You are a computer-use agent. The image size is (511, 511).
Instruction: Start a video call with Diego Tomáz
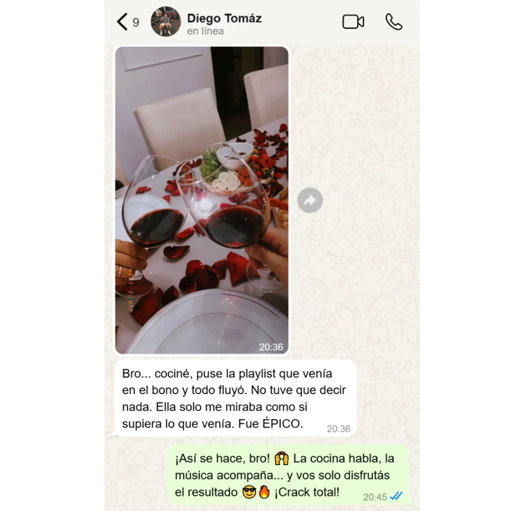coord(353,22)
